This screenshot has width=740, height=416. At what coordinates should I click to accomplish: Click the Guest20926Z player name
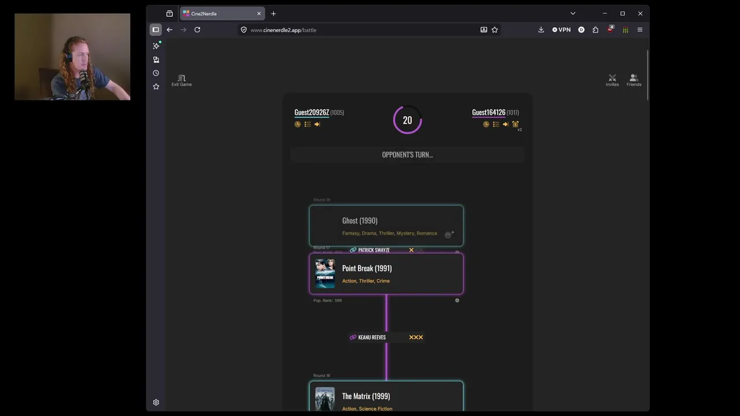click(312, 113)
